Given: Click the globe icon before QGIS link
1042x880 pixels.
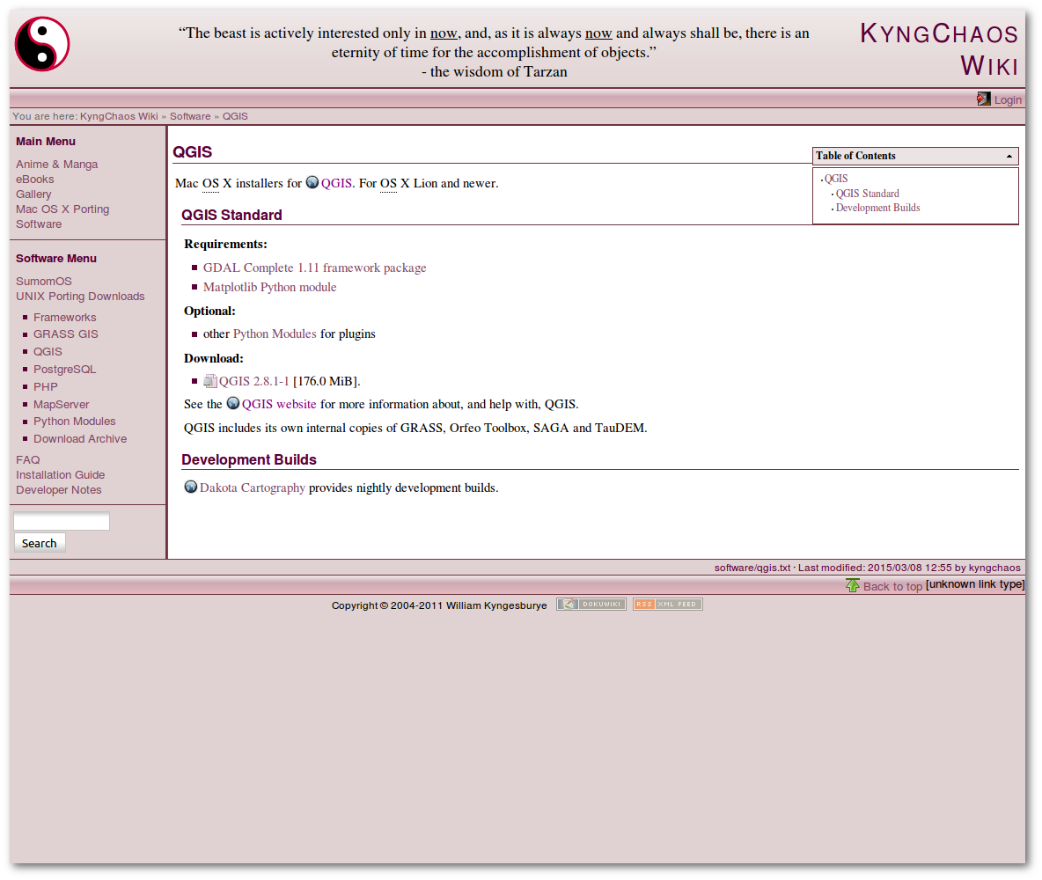Looking at the screenshot, I should [312, 182].
